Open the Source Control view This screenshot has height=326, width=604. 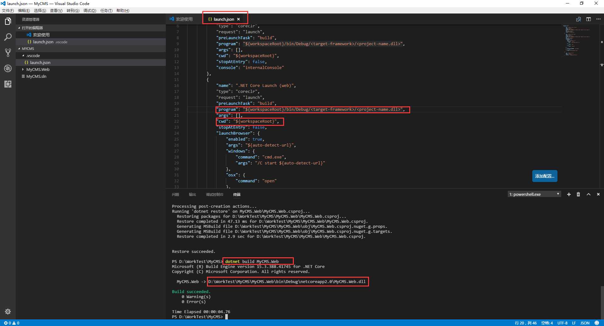(8, 53)
